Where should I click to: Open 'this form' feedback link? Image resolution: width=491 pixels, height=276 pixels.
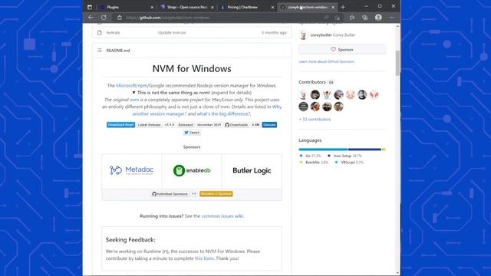tap(204, 258)
